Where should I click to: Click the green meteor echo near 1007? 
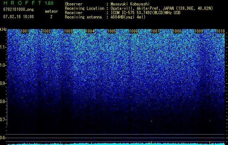click(151, 121)
